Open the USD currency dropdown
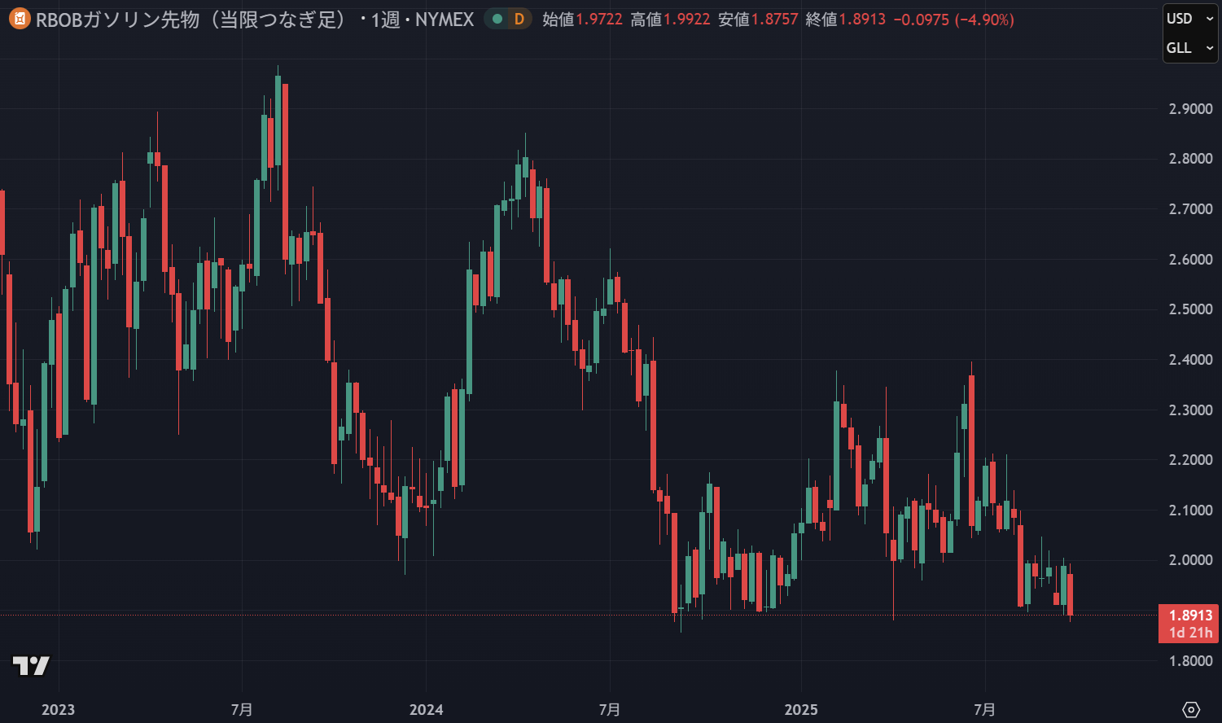The width and height of the screenshot is (1222, 723). [1189, 19]
